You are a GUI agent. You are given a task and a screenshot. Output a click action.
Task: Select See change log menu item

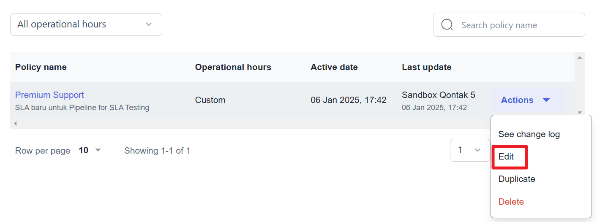(x=529, y=134)
